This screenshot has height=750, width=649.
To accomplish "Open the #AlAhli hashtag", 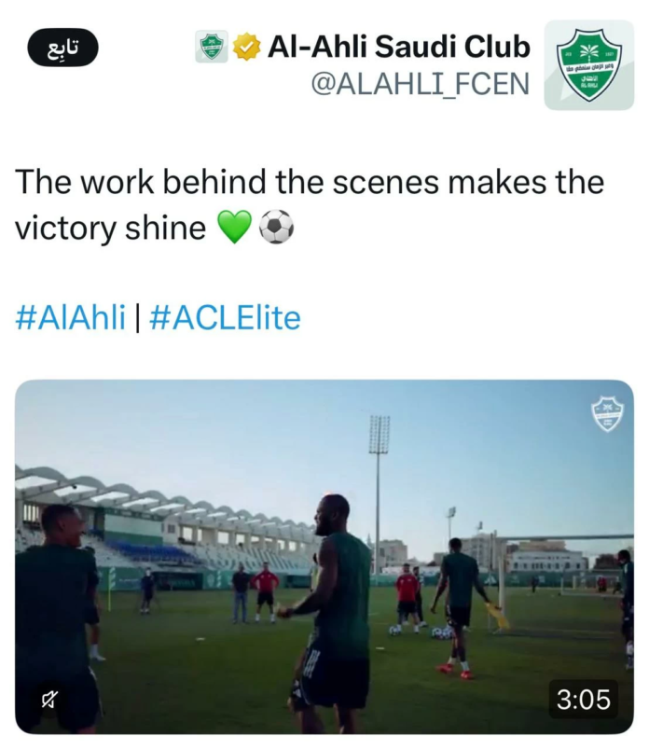I will pos(71,316).
